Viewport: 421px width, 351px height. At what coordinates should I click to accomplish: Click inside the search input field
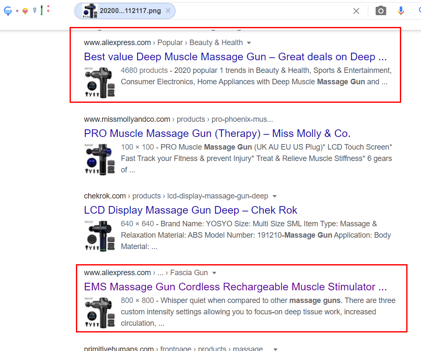coord(263,11)
